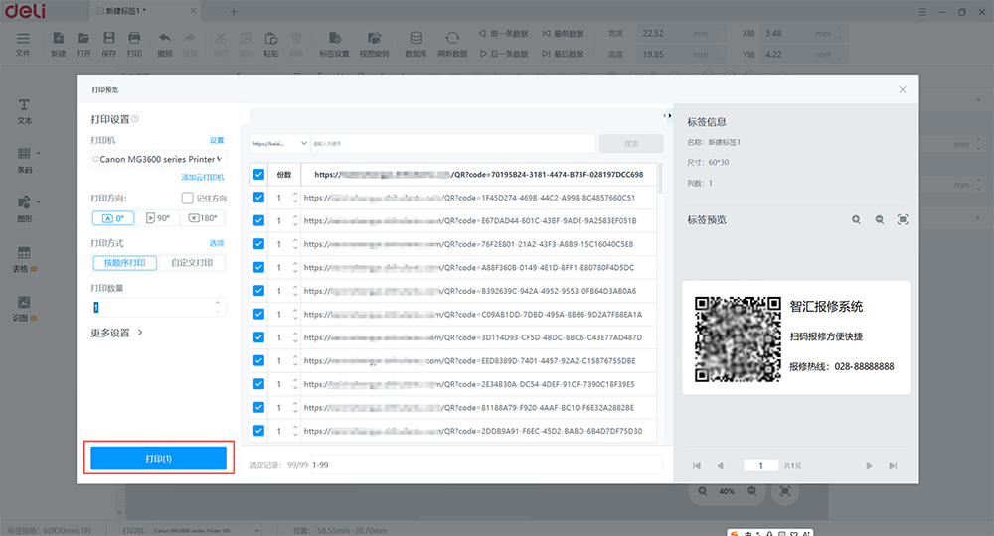Go to the first preview page
Image resolution: width=994 pixels, height=536 pixels.
[697, 466]
